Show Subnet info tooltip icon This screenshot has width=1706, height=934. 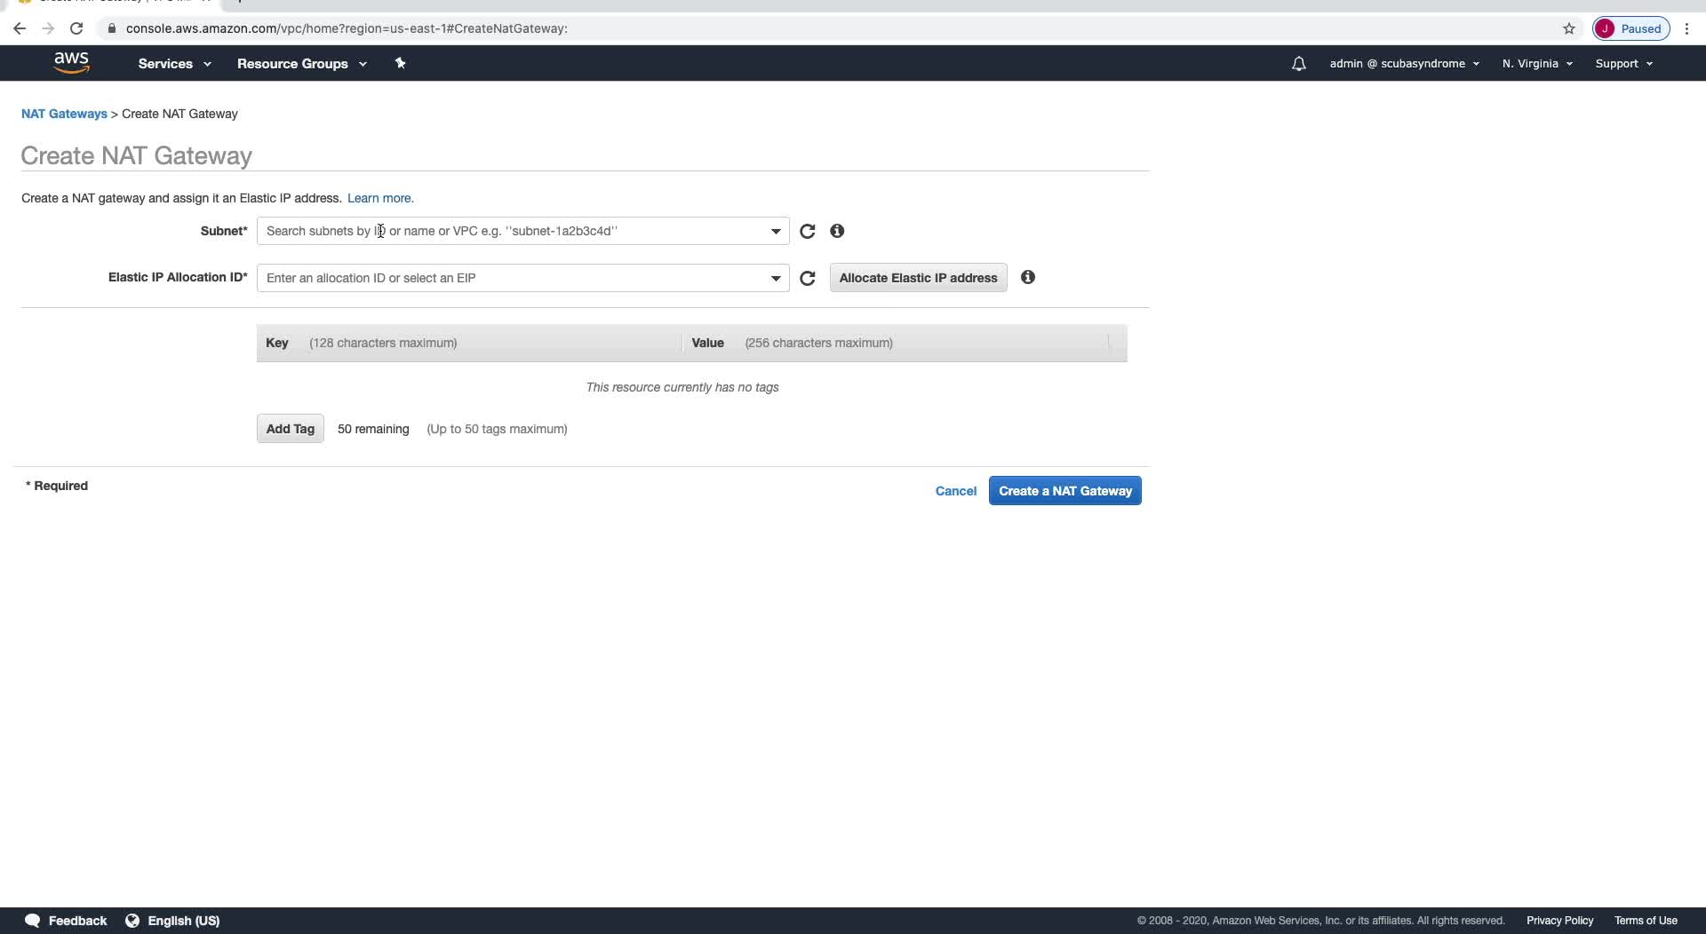click(x=837, y=231)
